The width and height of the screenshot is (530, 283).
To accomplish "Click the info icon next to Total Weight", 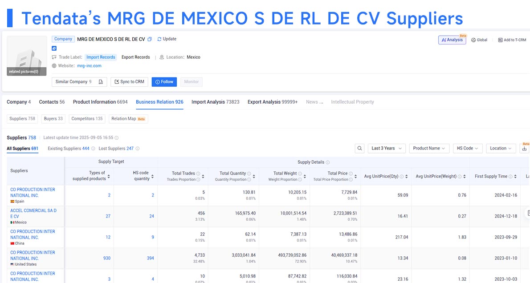I will point(300,174).
